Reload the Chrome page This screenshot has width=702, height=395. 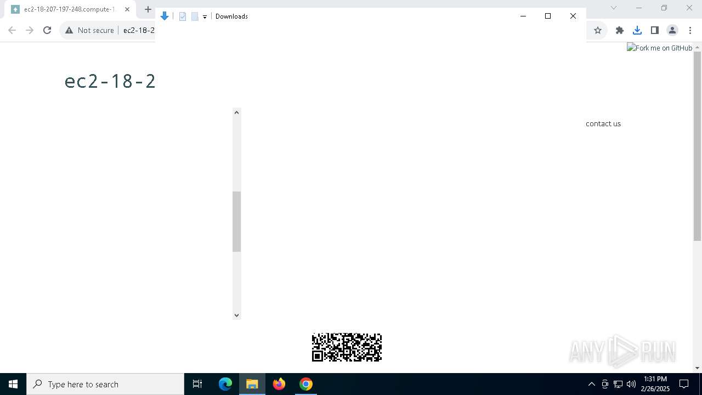tap(47, 30)
